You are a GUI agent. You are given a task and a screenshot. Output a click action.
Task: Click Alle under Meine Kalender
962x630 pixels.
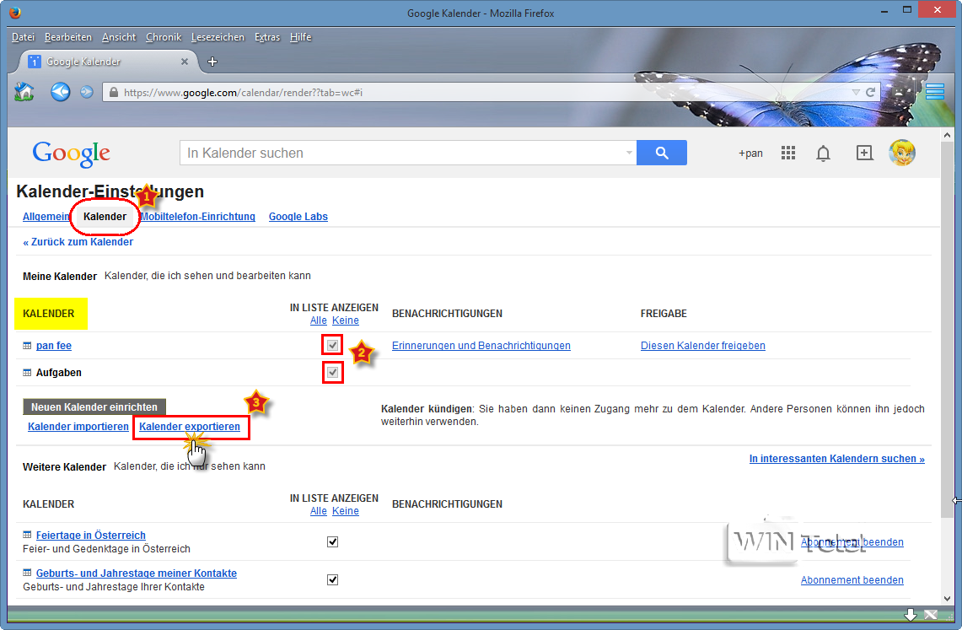coord(319,320)
